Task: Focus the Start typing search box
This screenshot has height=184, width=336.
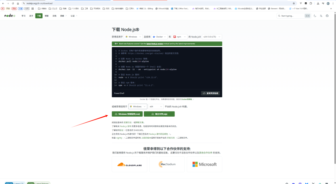Action: click(294, 16)
